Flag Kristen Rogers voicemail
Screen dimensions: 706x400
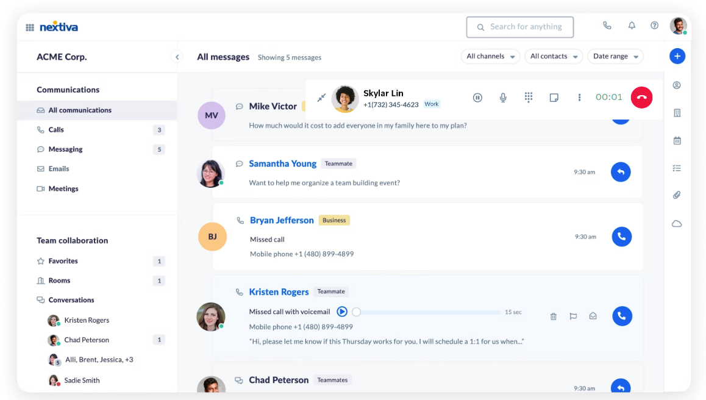(573, 316)
